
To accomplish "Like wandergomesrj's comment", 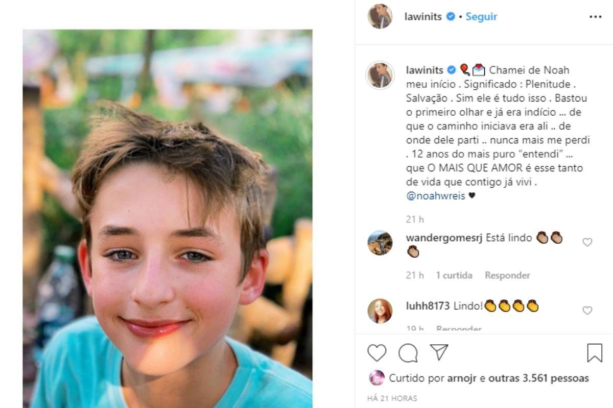I will click(587, 242).
